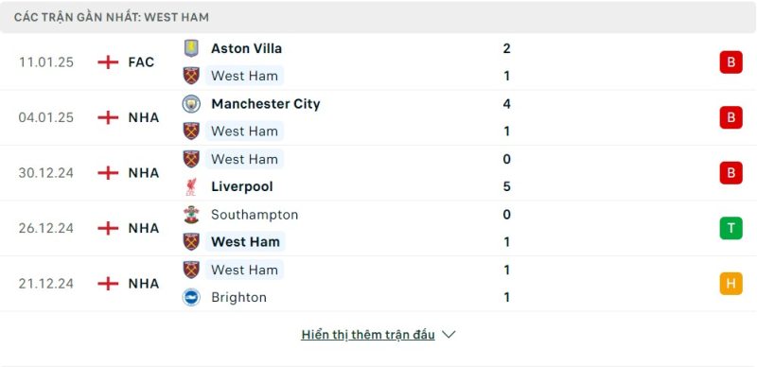757x367 pixels.
Task: Click green T result badge for Southampton match
Action: point(731,228)
